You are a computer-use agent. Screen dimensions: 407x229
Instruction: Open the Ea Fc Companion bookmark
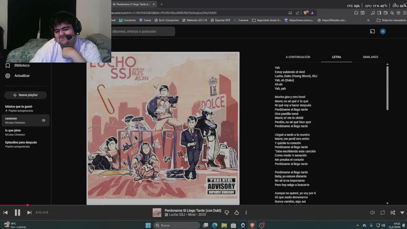click(167, 20)
